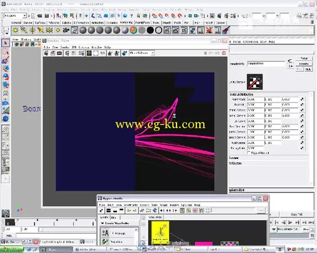317x253 pixels.
Task: Open the Render View Help menu
Action: point(107,47)
